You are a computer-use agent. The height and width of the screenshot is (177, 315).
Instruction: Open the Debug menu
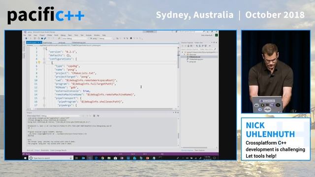63,35
